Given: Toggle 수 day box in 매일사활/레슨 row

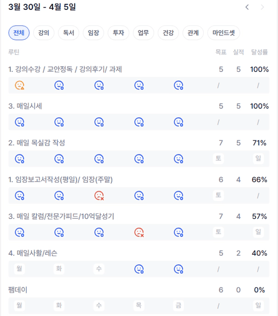Looking at the screenshot, I should [99, 269].
